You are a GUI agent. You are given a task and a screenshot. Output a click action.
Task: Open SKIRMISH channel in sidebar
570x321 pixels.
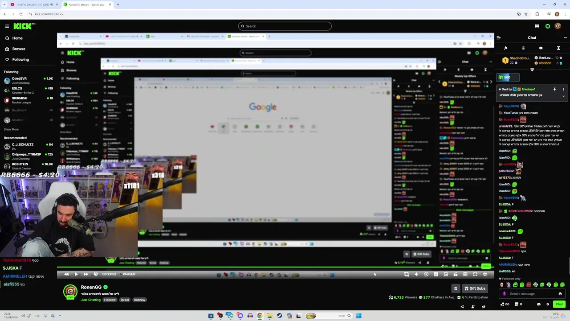pyautogui.click(x=28, y=100)
